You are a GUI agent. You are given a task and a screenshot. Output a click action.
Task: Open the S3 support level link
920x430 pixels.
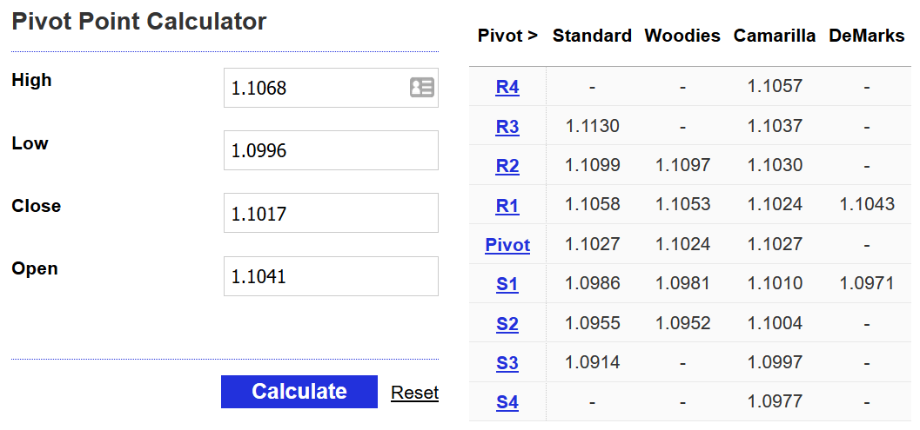pos(507,363)
